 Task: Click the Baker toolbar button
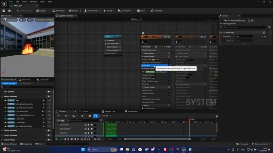pos(141,11)
